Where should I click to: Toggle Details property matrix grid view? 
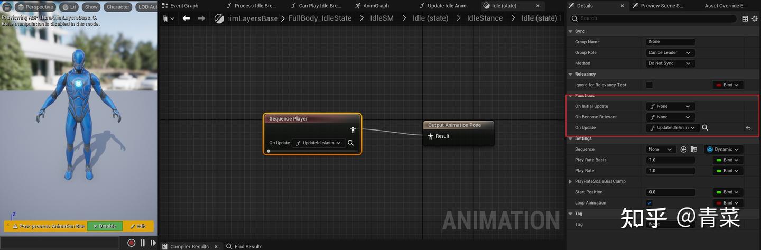click(745, 18)
